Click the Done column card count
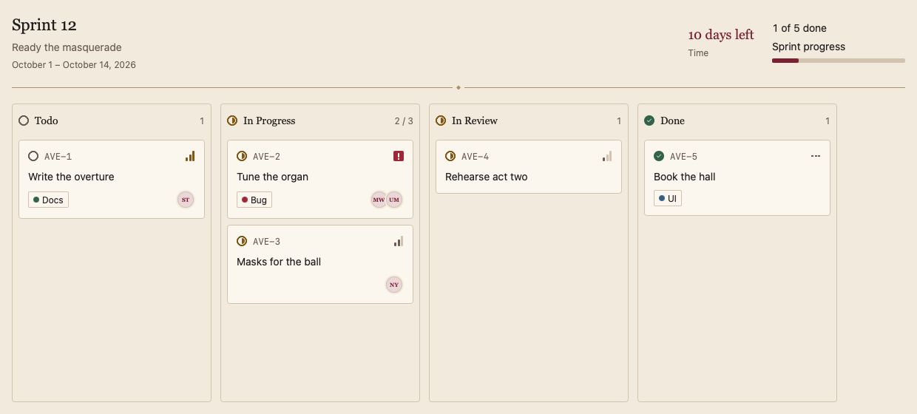The image size is (917, 414). coord(828,121)
